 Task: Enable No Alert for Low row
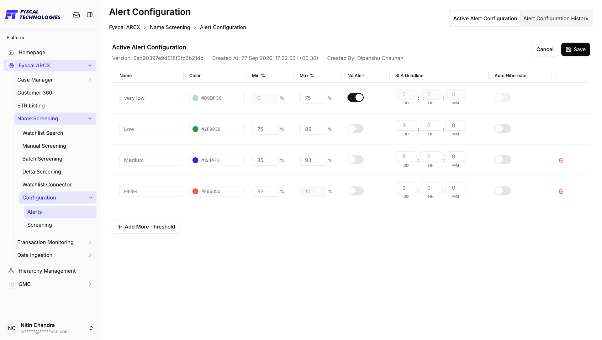pyautogui.click(x=355, y=128)
